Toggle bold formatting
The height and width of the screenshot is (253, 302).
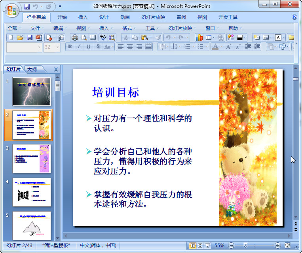click(70, 47)
